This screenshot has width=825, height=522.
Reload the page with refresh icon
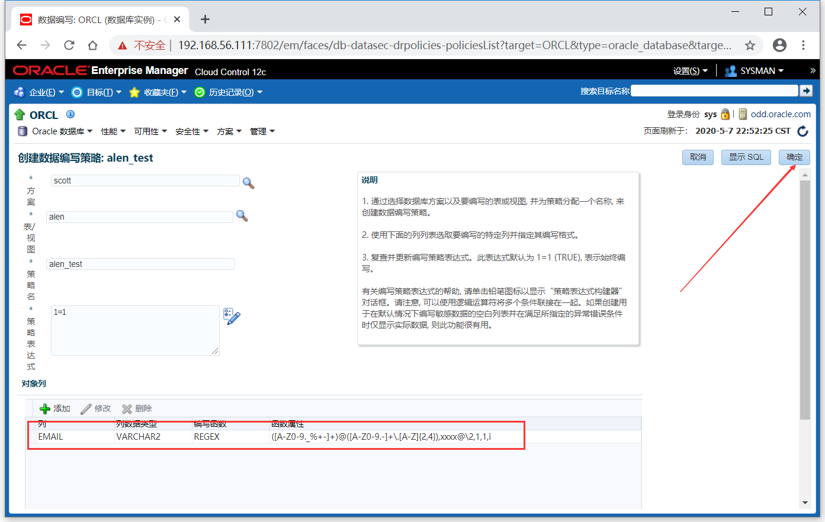(x=69, y=45)
